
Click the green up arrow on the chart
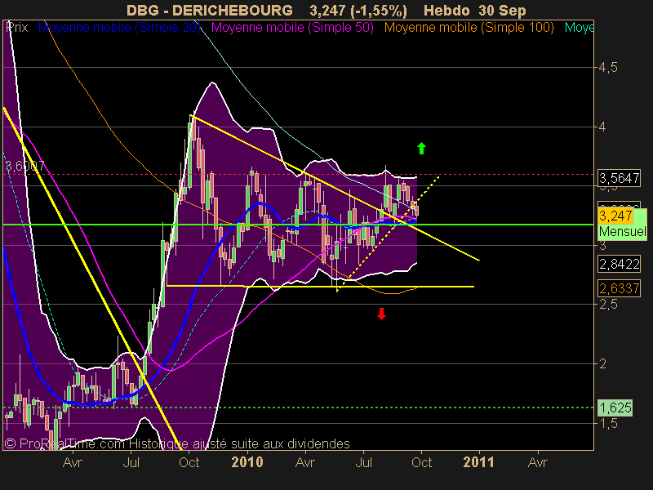(x=421, y=148)
